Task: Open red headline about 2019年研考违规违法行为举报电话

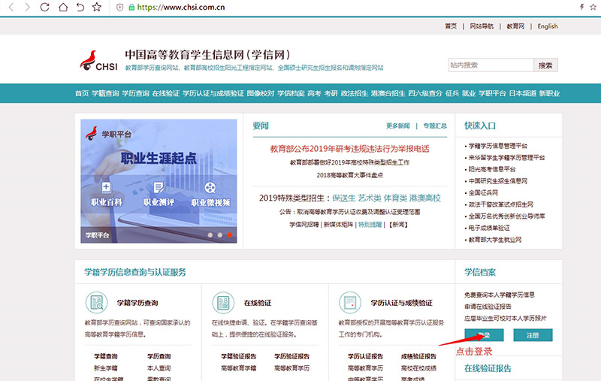Action: (349, 149)
